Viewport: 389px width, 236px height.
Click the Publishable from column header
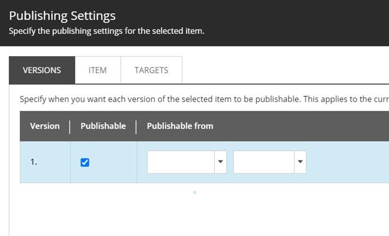point(180,126)
